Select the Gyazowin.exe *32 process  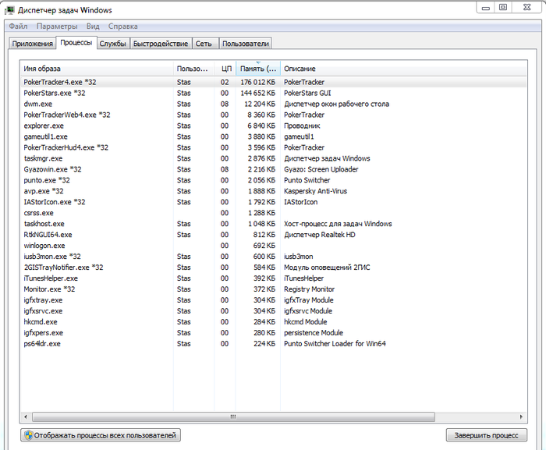pyautogui.click(x=273, y=169)
